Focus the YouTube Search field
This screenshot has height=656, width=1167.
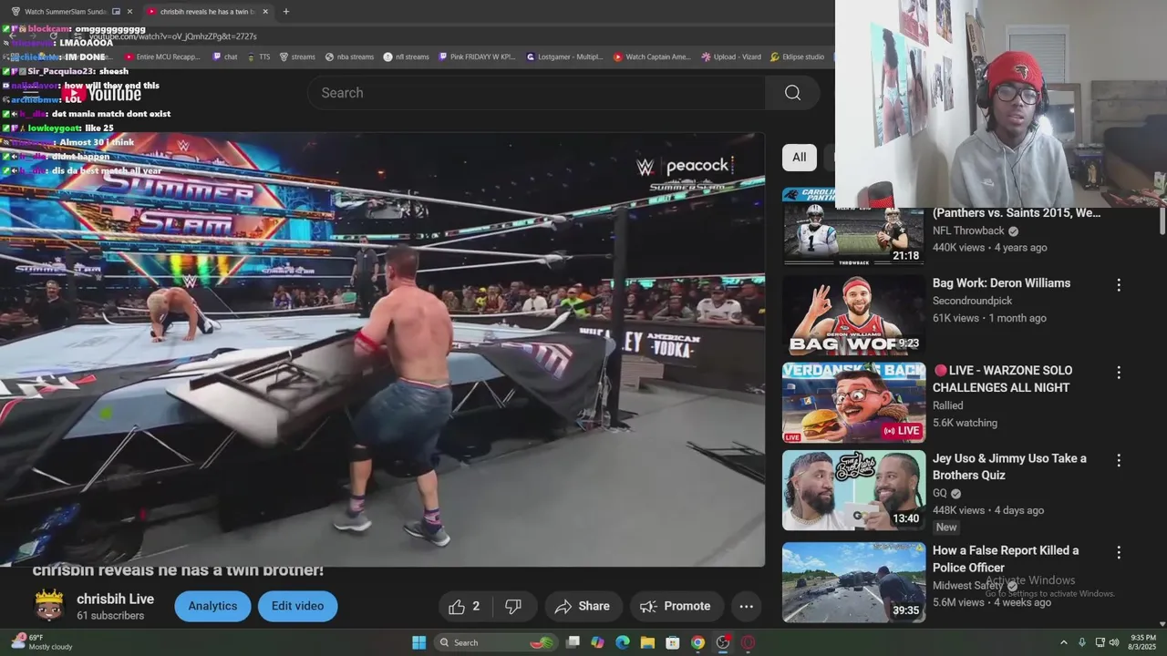point(538,93)
